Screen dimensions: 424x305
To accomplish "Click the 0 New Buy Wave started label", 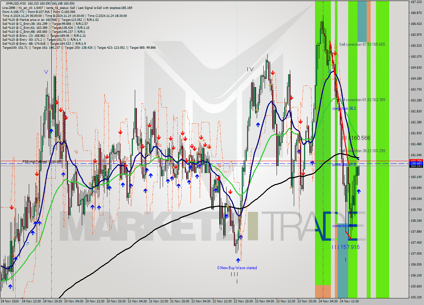I will (x=237, y=268).
